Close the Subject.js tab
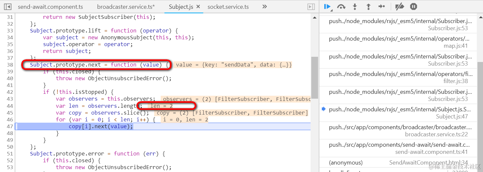This screenshot has width=483, height=172. (198, 6)
